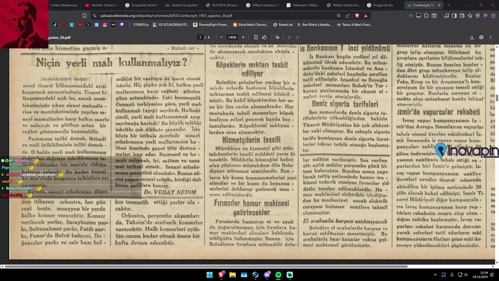
Task: Print the PDF document
Action: click(481, 37)
